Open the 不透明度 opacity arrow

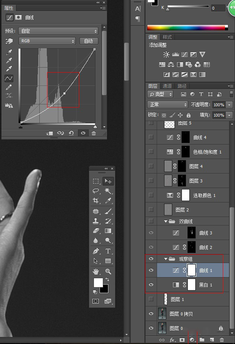coord(229,105)
